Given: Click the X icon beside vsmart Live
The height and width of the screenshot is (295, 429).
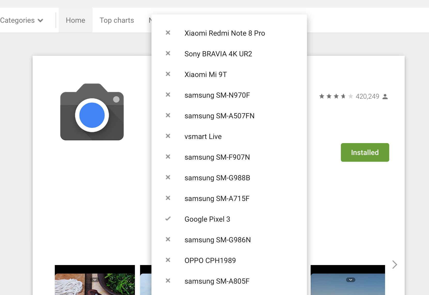Looking at the screenshot, I should (x=168, y=136).
